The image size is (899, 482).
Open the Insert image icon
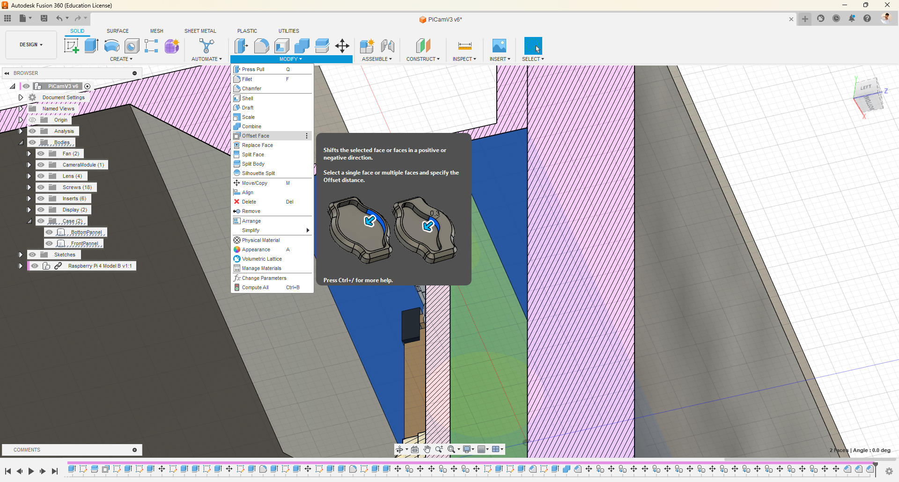(x=499, y=46)
